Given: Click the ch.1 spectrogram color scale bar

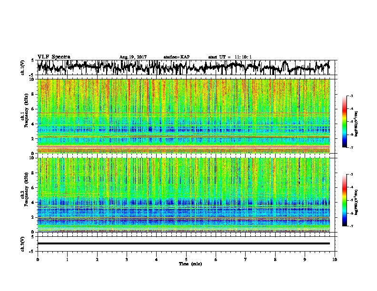Looking at the screenshot, I should tap(345, 122).
